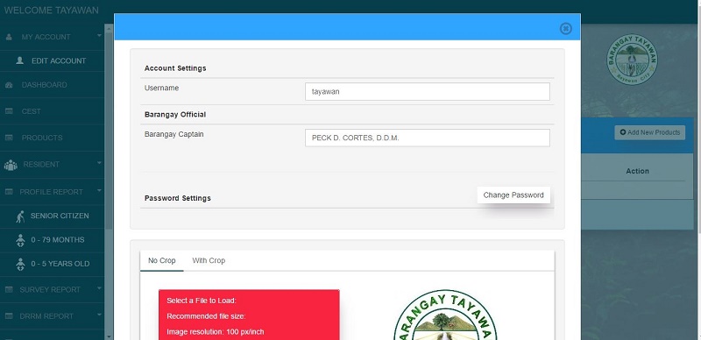The height and width of the screenshot is (340, 701).
Task: Switch to the No Crop tab
Action: pyautogui.click(x=162, y=260)
